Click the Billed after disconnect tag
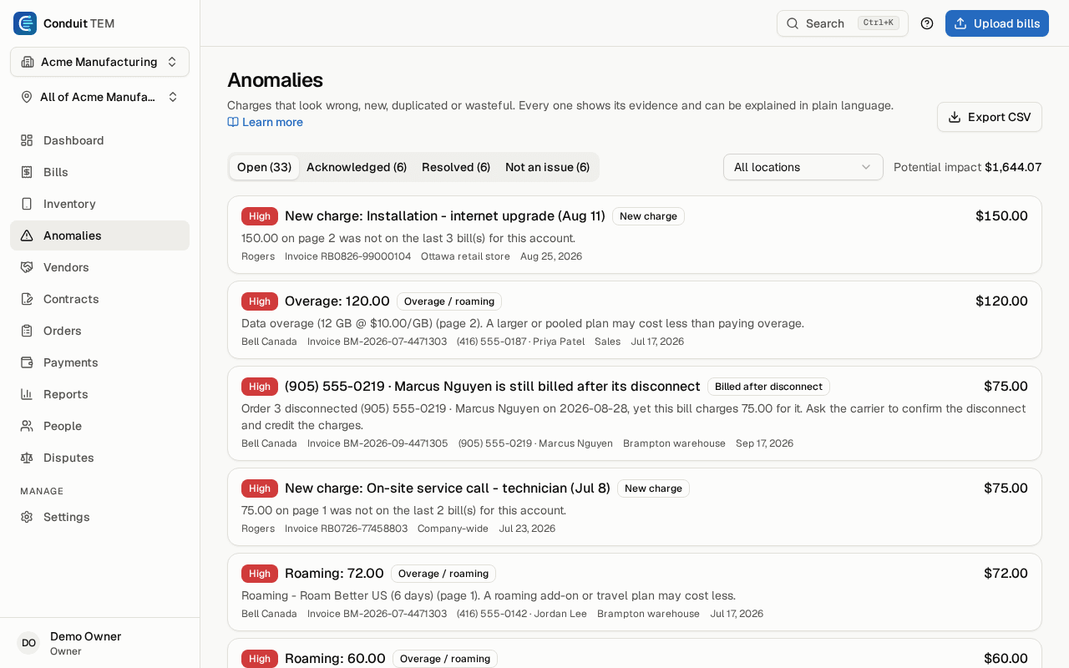The height and width of the screenshot is (668, 1069). point(768,387)
